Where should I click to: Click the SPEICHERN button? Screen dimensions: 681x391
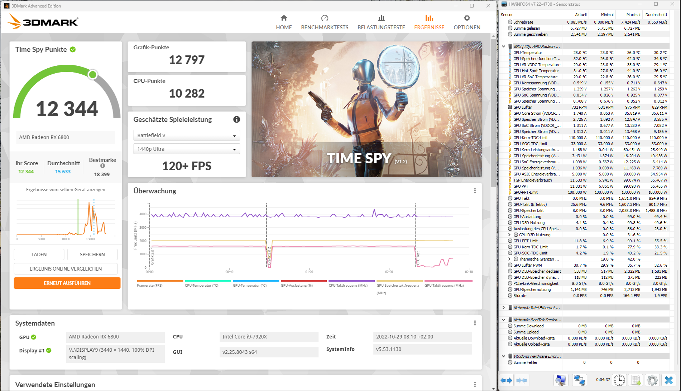point(92,254)
